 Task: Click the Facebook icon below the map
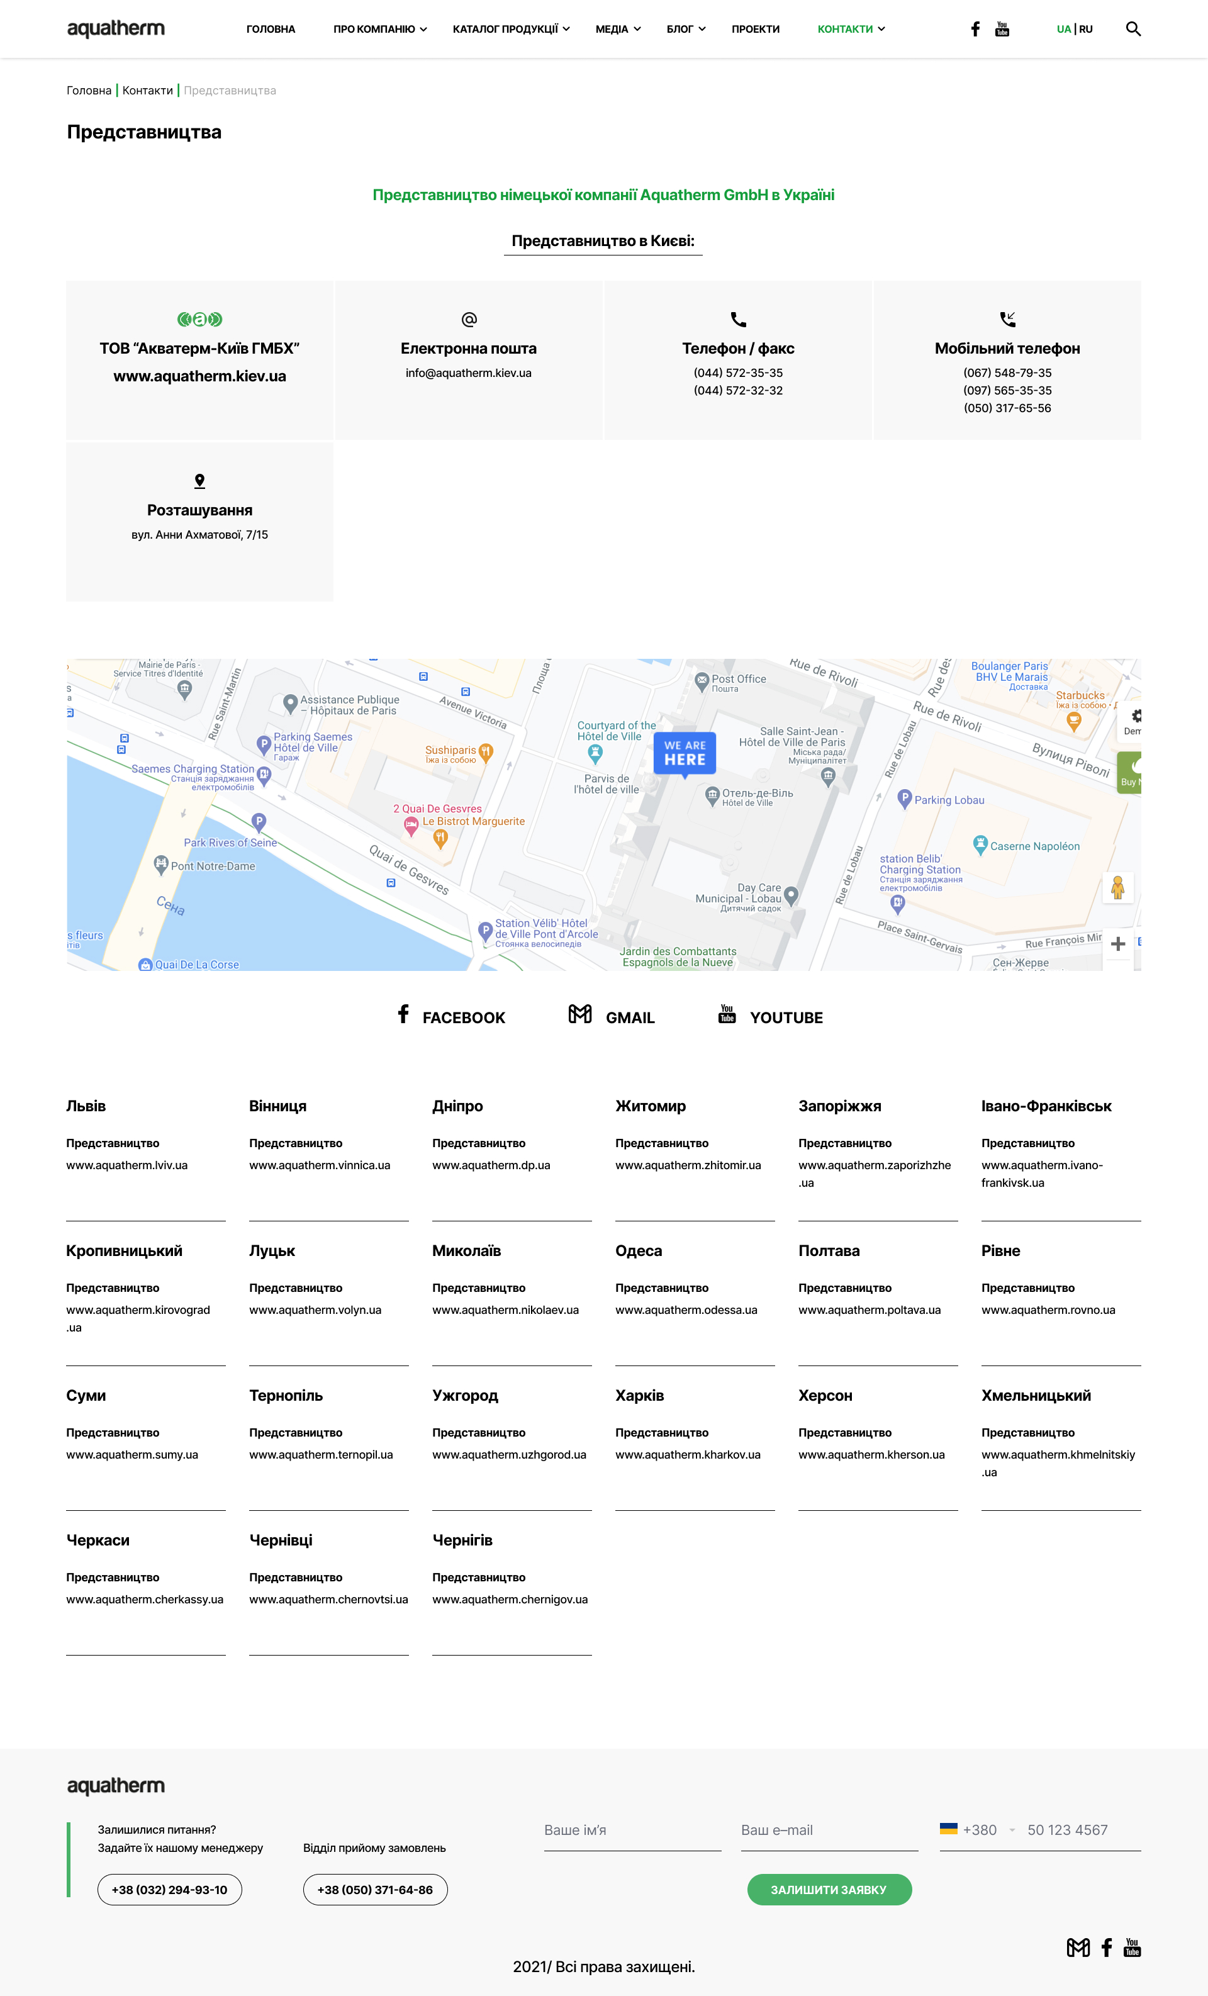coord(403,1013)
